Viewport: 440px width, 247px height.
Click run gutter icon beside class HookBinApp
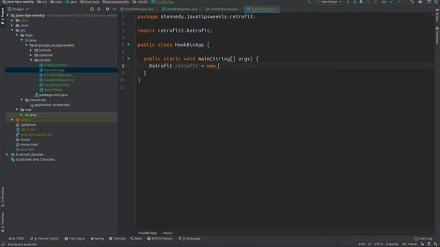(129, 45)
